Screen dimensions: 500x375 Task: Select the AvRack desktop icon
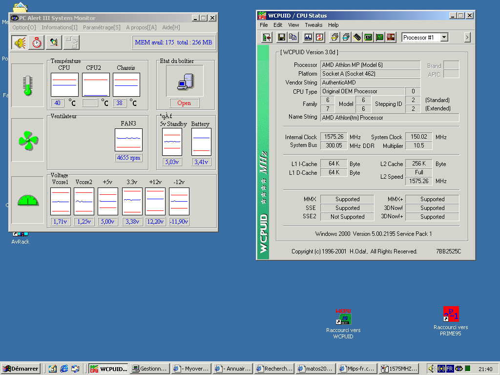(x=21, y=238)
